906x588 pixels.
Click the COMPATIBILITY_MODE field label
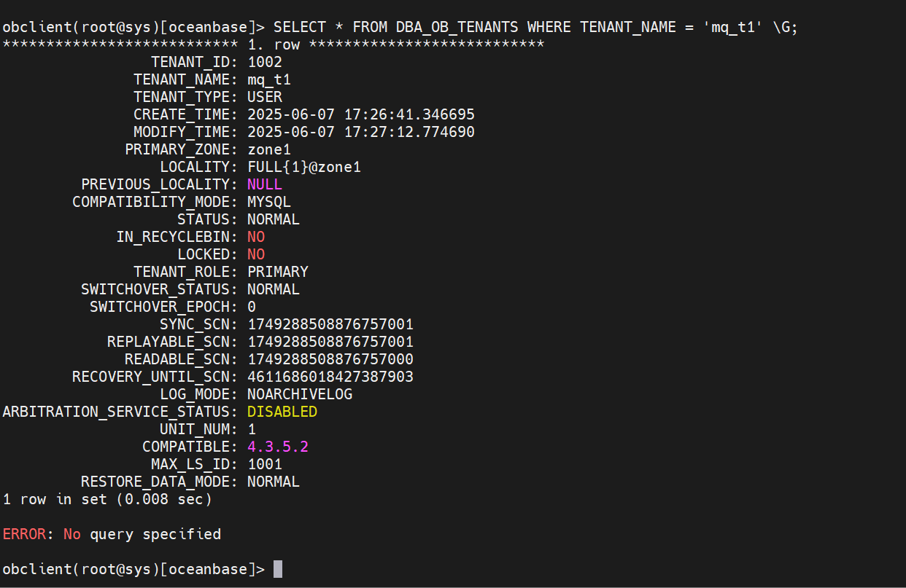point(155,202)
